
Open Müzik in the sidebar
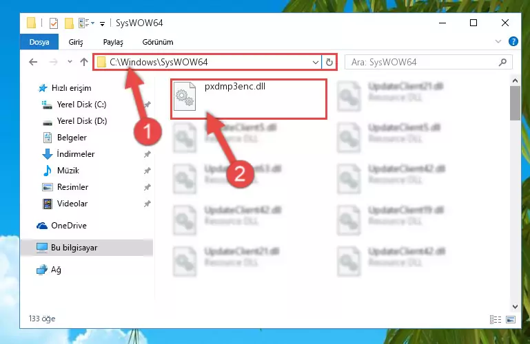(68, 171)
